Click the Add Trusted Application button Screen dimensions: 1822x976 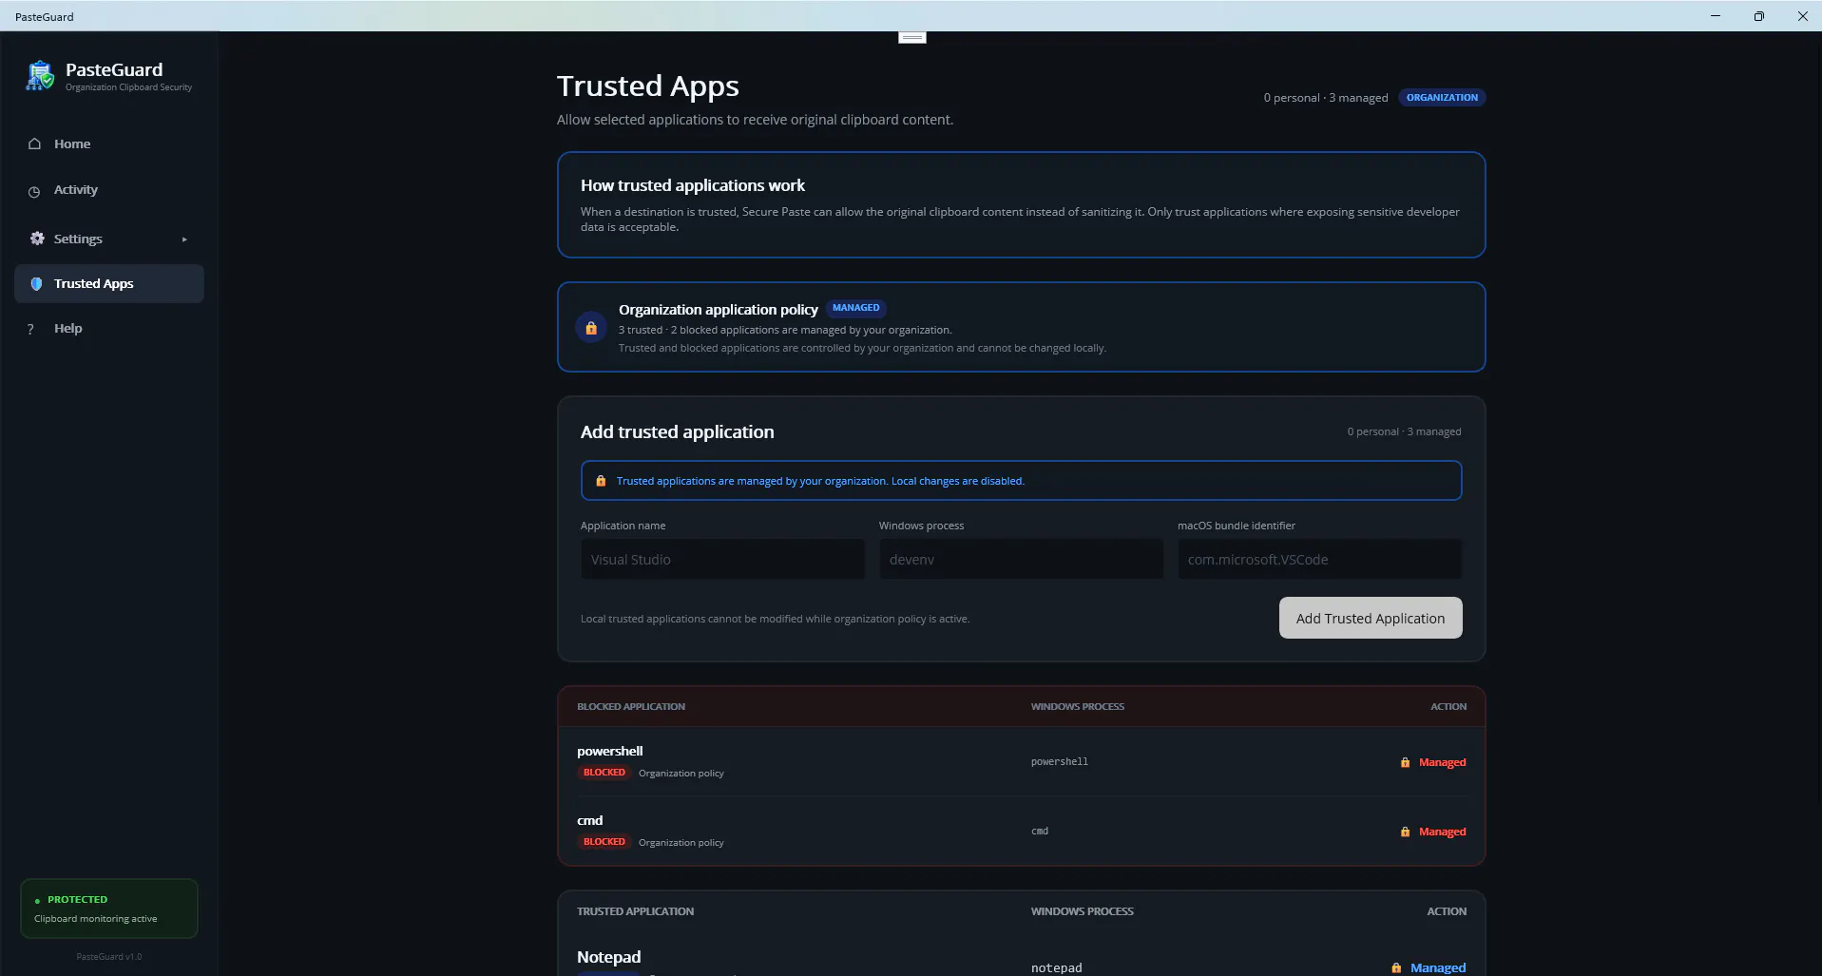point(1371,618)
